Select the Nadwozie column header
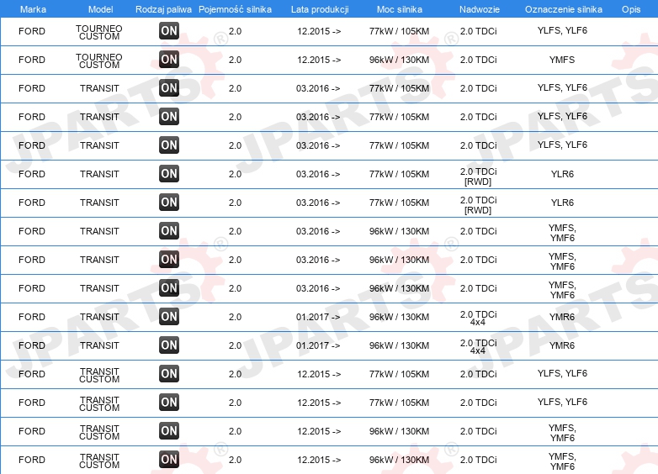The image size is (658, 474). click(480, 9)
